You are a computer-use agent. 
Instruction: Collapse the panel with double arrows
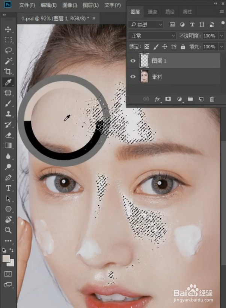215,3
